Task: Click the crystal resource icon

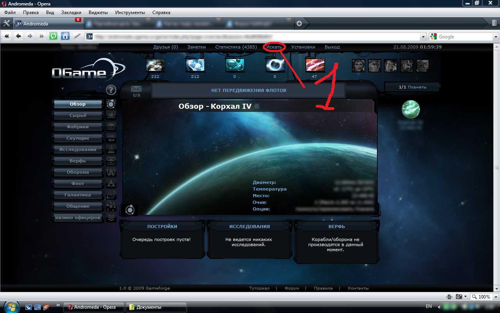Action: (195, 65)
